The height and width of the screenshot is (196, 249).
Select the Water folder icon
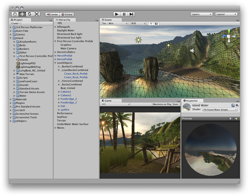coord(18,96)
